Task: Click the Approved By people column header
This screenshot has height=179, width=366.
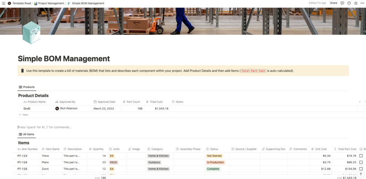Action: [x=65, y=102]
